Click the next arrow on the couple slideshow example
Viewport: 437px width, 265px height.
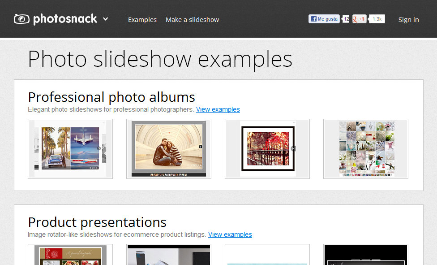[x=200, y=146]
